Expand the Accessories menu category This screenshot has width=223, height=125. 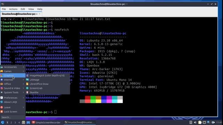[x=13, y=67]
